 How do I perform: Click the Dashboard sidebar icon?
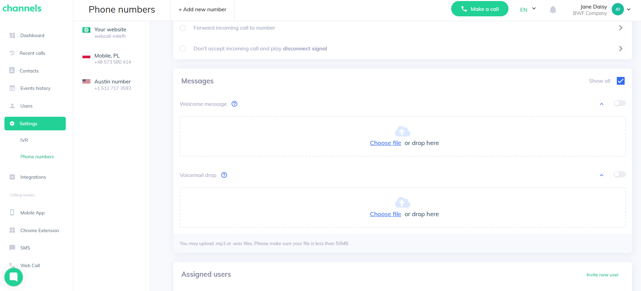(13, 35)
